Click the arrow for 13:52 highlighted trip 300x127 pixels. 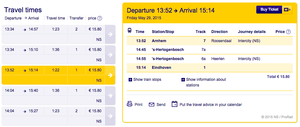click(x=110, y=75)
